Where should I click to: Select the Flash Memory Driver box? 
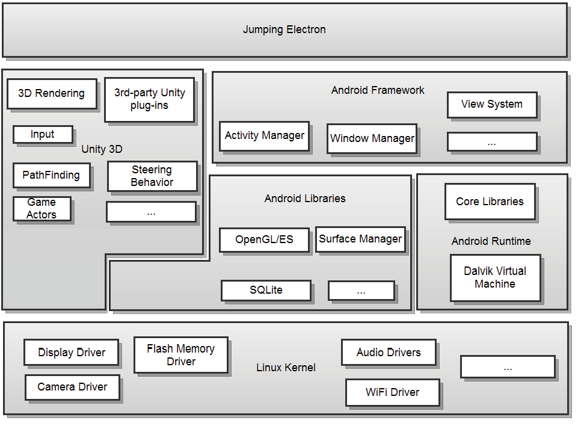[180, 354]
